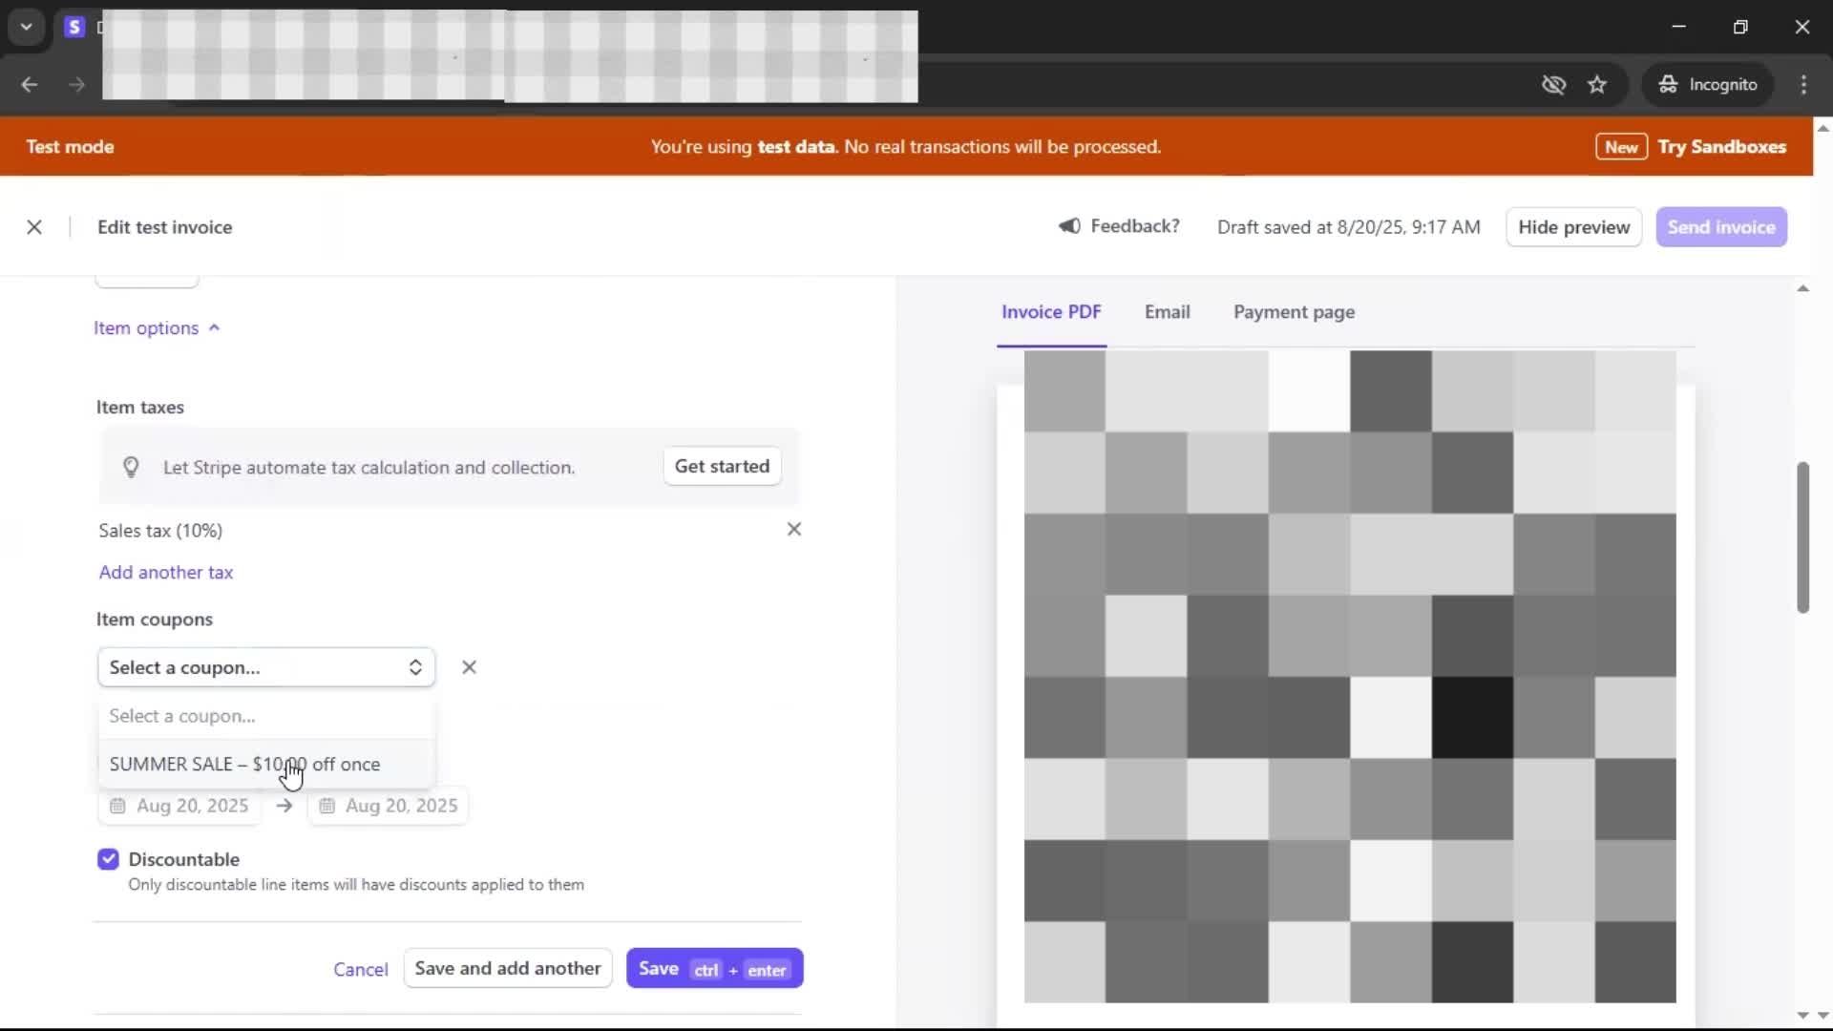Image resolution: width=1833 pixels, height=1031 pixels.
Task: Close the Edit test invoice editor
Action: click(x=34, y=227)
